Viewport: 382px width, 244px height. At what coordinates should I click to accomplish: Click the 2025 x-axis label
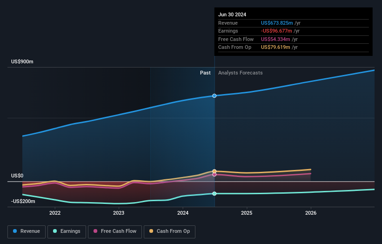[x=247, y=213]
